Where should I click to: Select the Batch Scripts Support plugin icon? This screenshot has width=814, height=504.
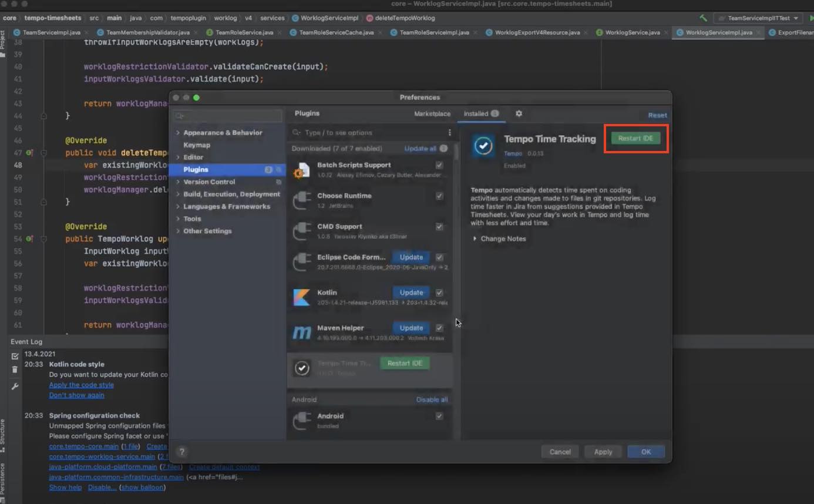pos(302,170)
